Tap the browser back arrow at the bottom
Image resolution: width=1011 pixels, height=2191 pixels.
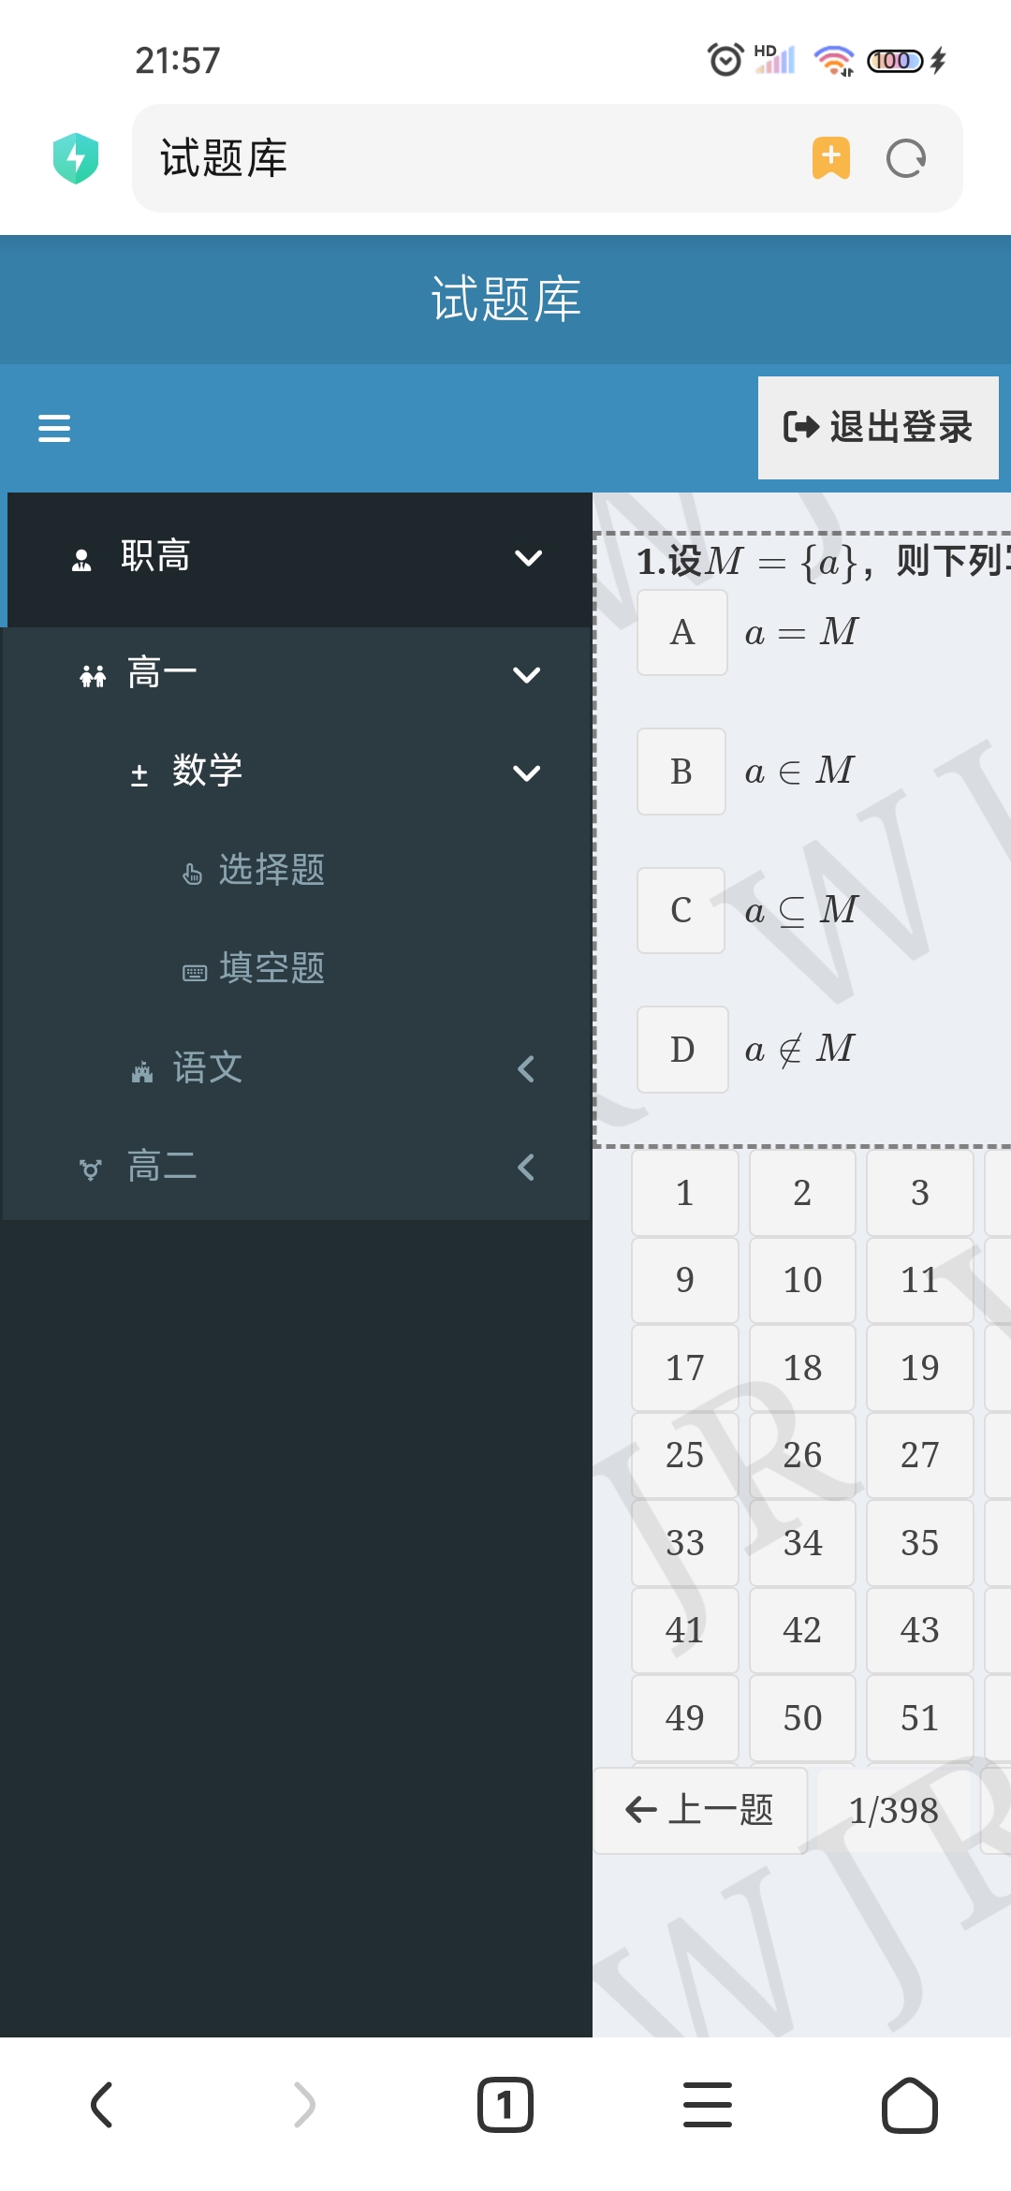(102, 2105)
